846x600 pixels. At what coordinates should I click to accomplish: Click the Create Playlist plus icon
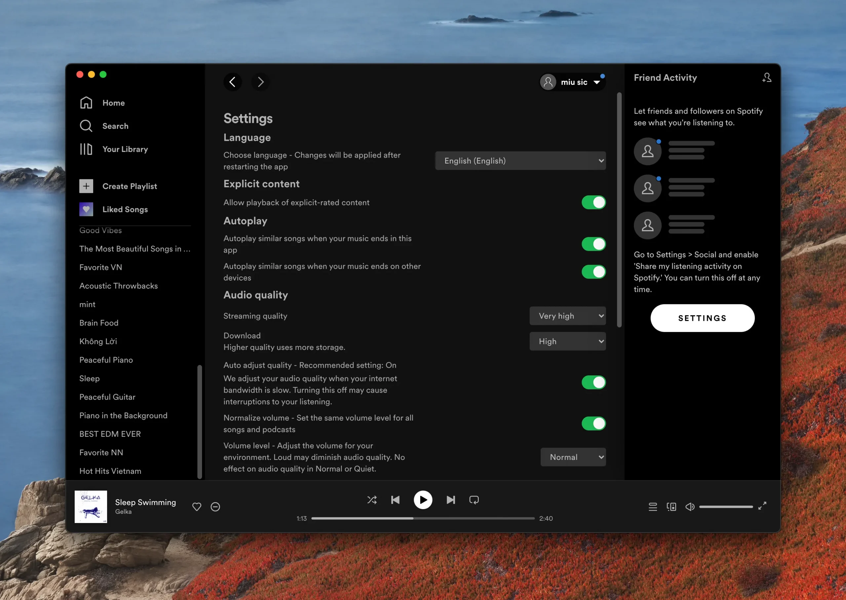tap(86, 186)
